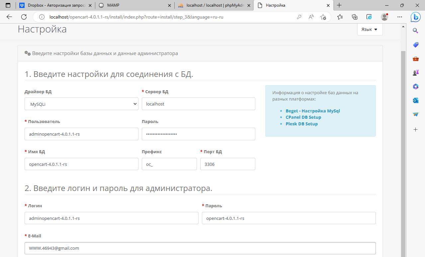Open the Beget - Настройка MySql link
Screen dimensions: 425x257
[x=312, y=111]
